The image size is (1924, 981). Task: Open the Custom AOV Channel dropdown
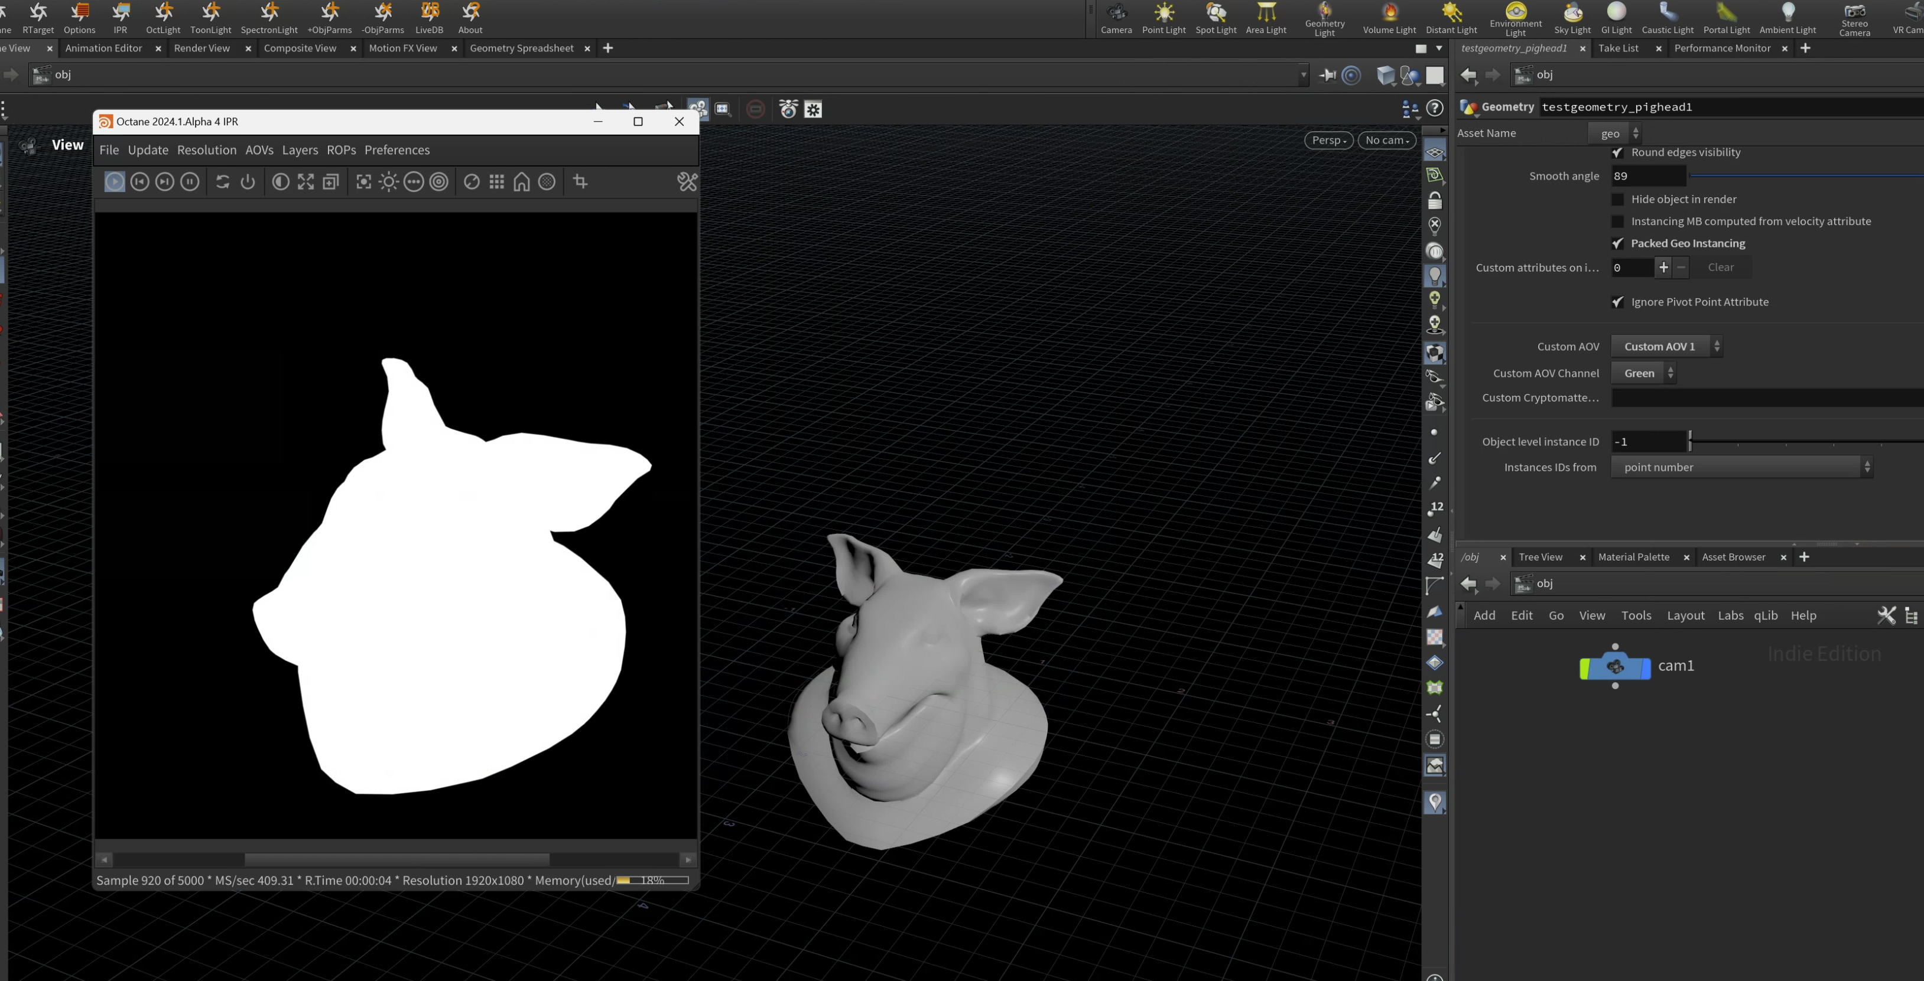tap(1643, 373)
